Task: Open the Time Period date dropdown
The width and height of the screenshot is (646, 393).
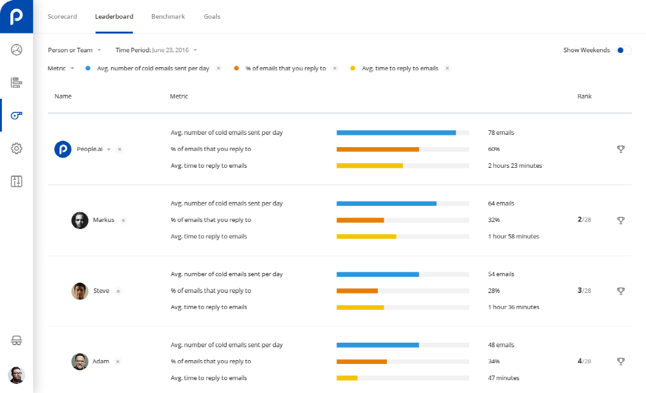Action: 156,50
